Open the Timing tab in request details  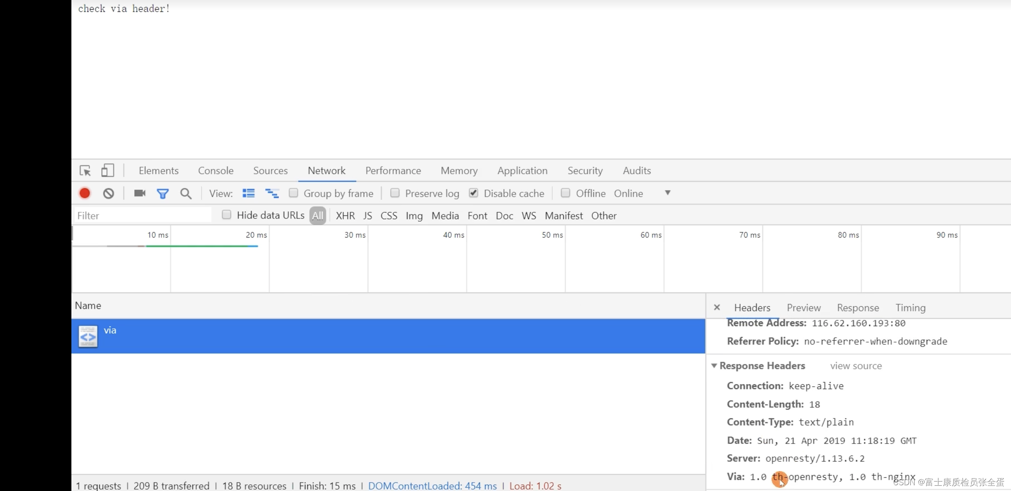[910, 308]
